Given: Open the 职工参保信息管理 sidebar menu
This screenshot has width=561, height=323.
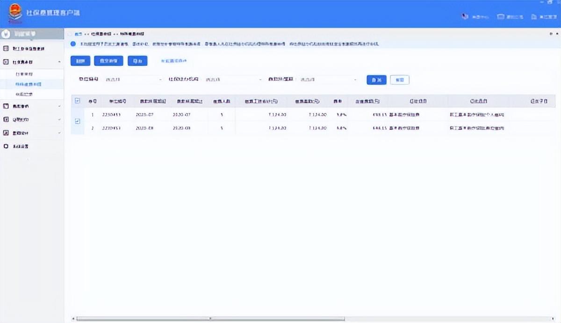Looking at the screenshot, I should coord(32,49).
